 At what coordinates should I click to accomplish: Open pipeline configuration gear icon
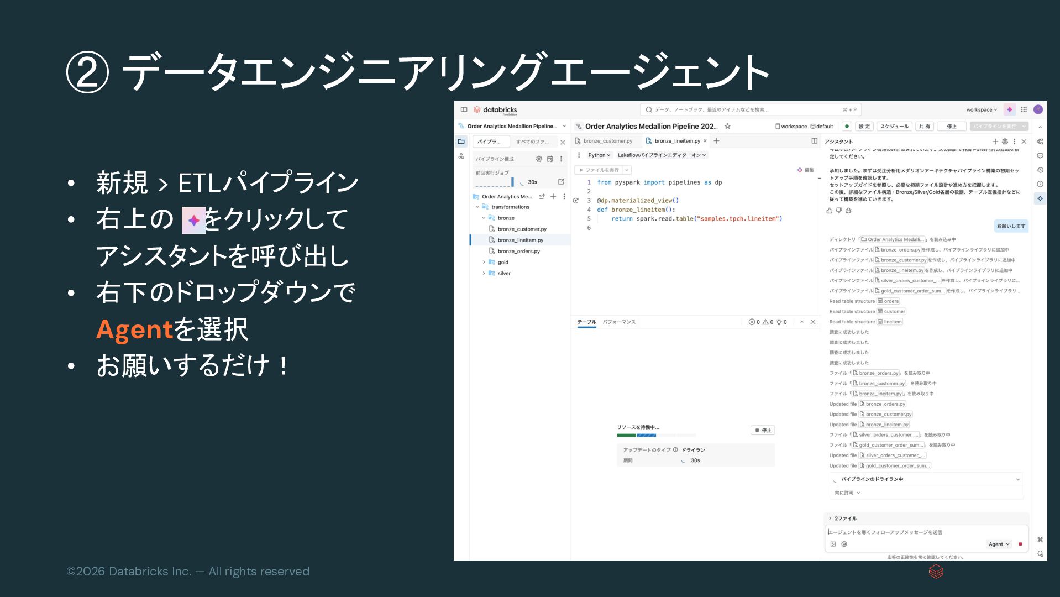(539, 159)
